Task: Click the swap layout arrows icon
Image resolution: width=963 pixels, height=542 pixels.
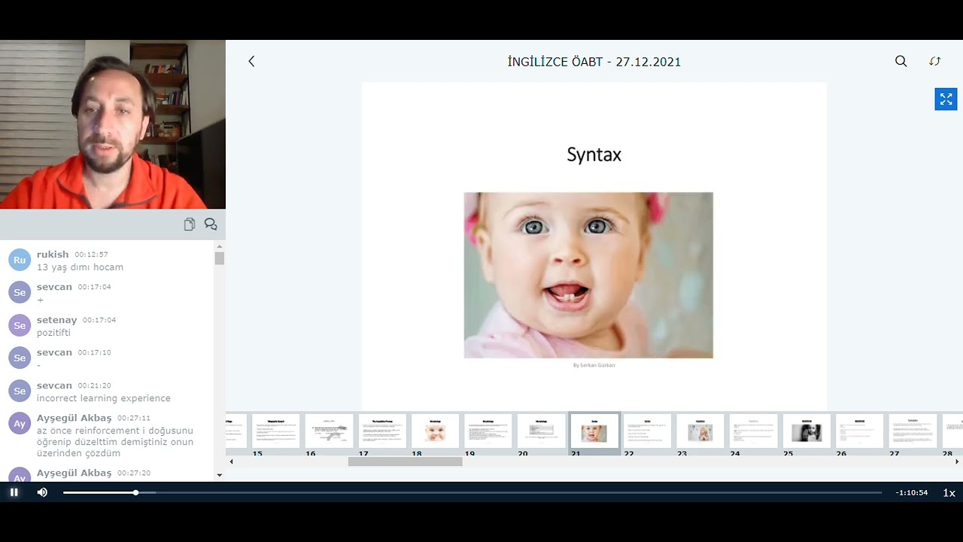Action: tap(934, 62)
